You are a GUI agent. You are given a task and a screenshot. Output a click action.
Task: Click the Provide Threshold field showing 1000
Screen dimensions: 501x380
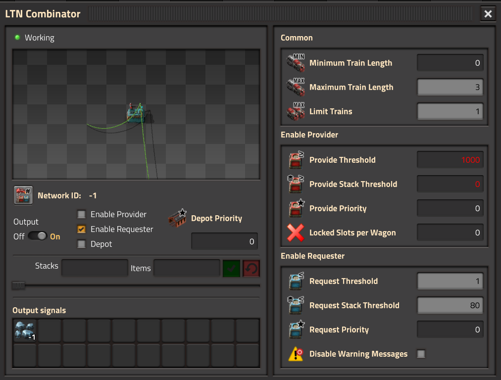pos(450,160)
